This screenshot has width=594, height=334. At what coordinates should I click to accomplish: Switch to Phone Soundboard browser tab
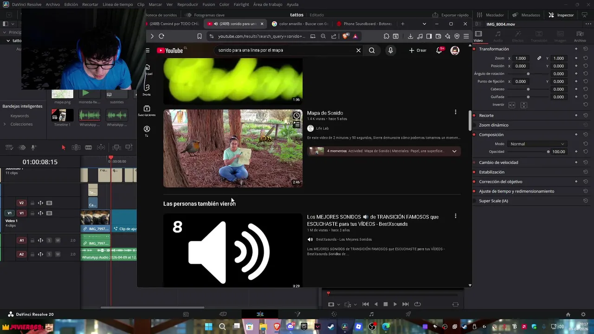click(364, 24)
